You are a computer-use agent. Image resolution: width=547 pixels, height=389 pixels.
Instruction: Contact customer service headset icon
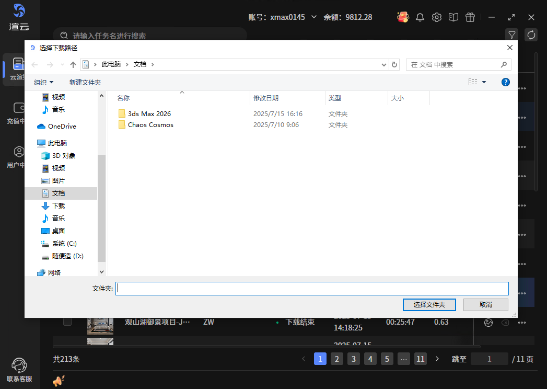(19, 365)
